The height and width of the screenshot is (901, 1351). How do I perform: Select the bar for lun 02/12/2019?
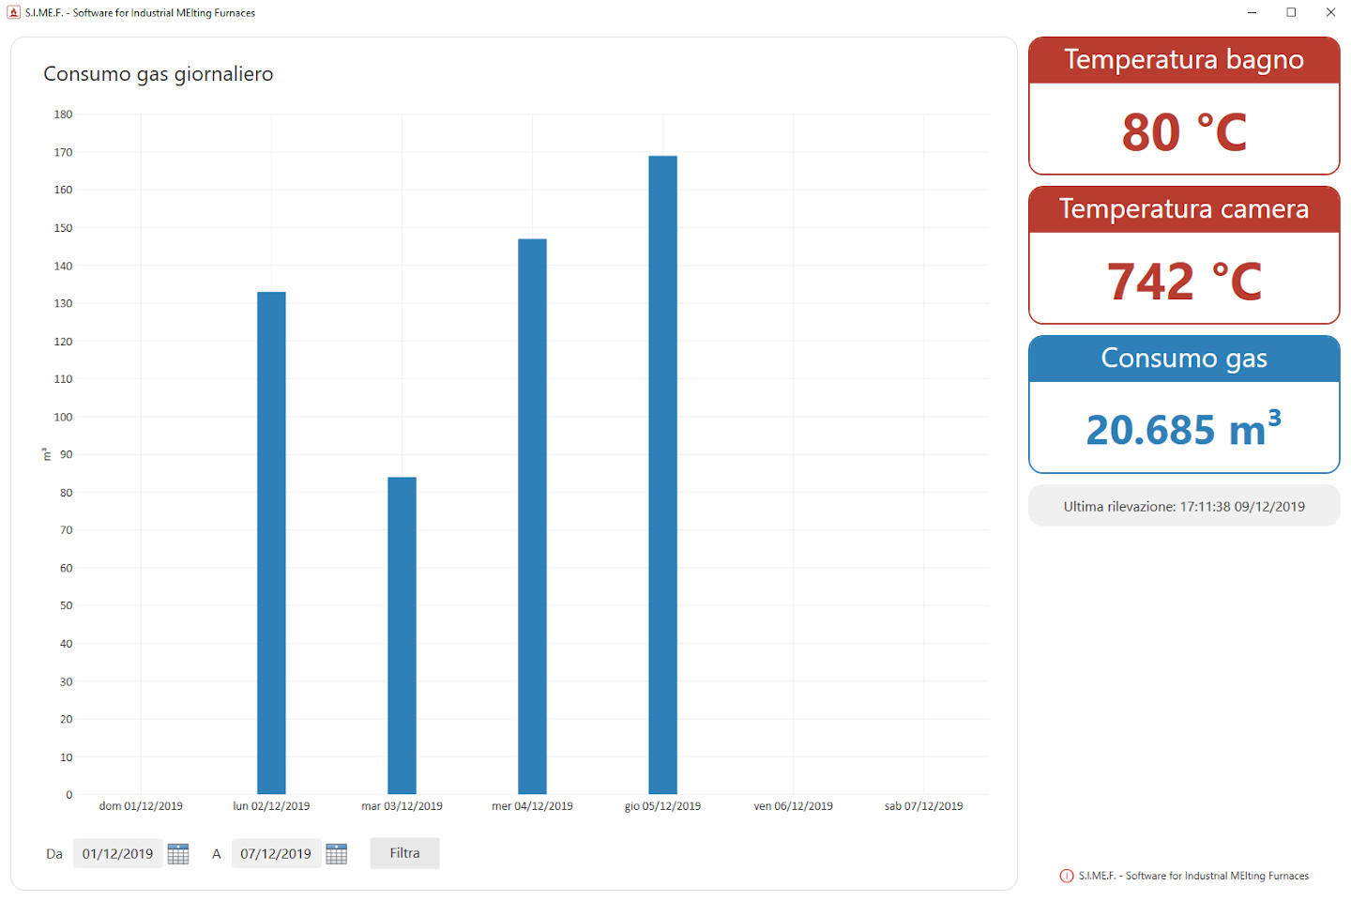coord(271,542)
